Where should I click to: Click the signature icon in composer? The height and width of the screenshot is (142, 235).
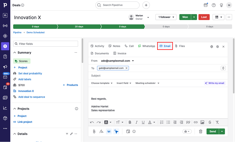(102, 132)
